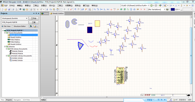The height and width of the screenshot is (102, 195).
Task: Click the Undo arrow icon
Action: coord(75,9)
